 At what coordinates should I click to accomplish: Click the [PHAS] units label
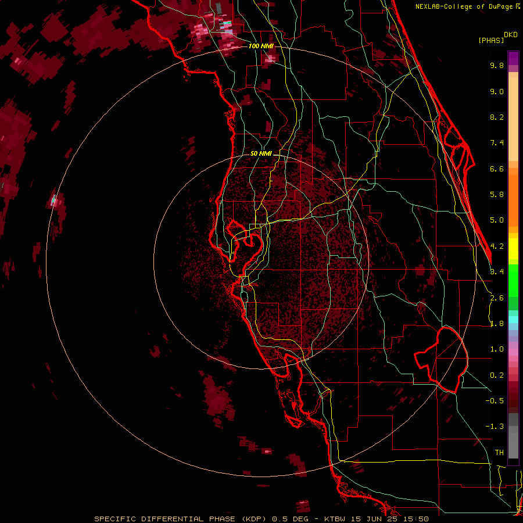[x=491, y=40]
